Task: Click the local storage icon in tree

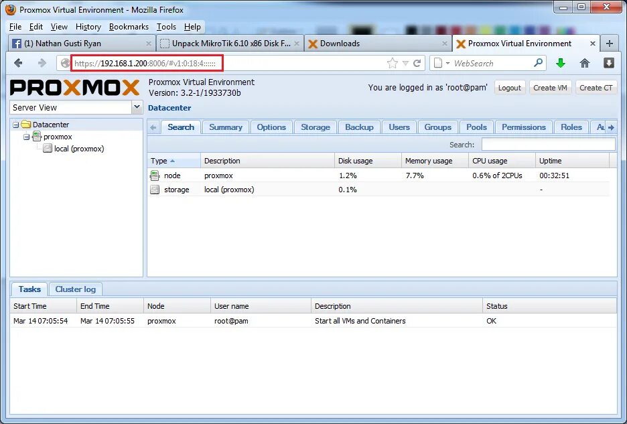Action: pyautogui.click(x=48, y=149)
